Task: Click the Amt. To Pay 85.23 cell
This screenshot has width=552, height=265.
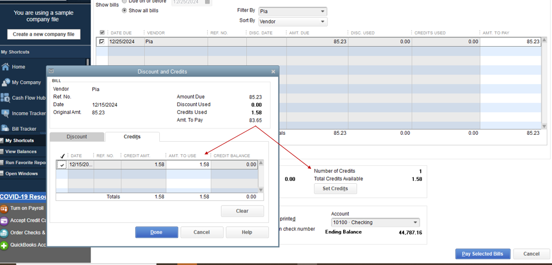Action: (510, 41)
